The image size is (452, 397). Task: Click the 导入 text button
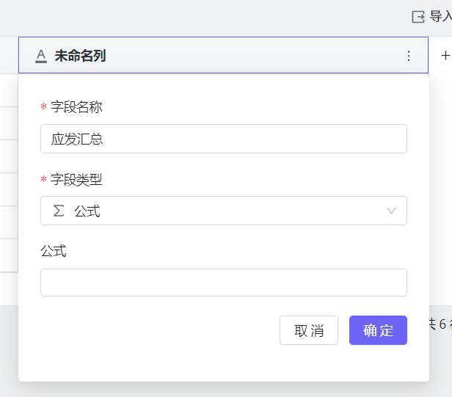click(440, 17)
